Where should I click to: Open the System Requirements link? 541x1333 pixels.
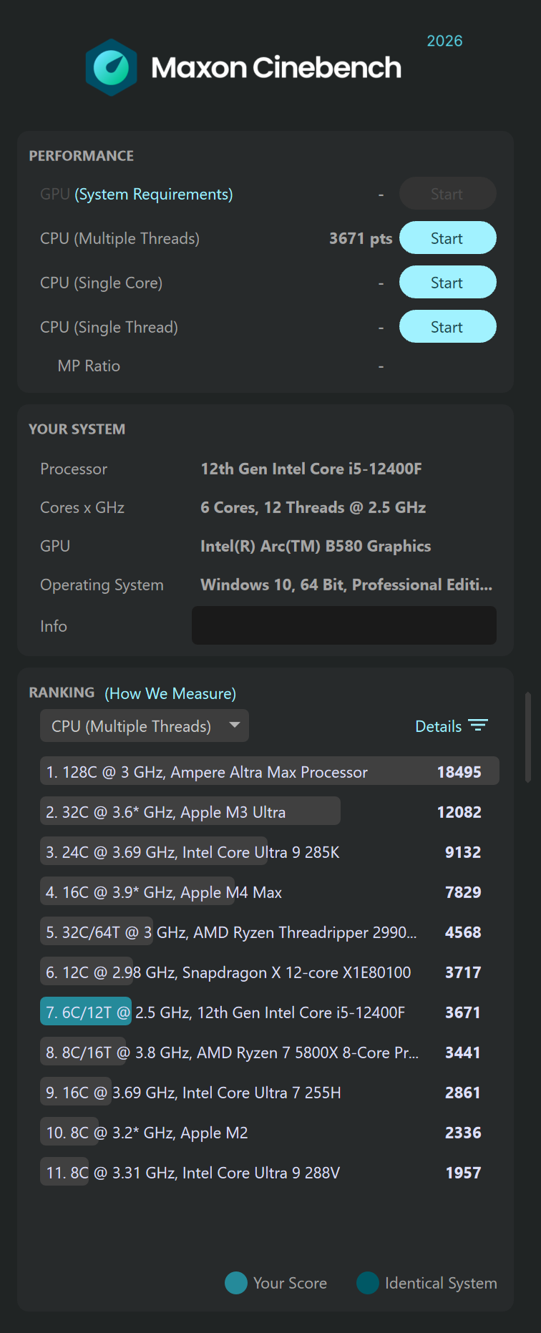click(x=154, y=194)
